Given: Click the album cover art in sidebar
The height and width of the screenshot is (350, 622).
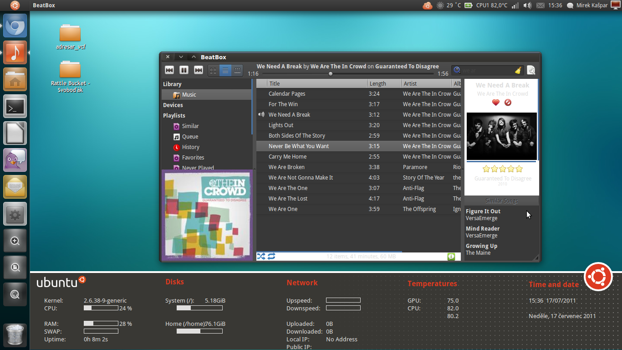Looking at the screenshot, I should click(207, 216).
